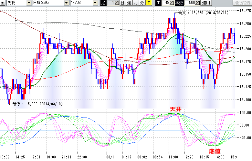Click the red 天井 ceiling label
252x161 pixels.
[176, 109]
